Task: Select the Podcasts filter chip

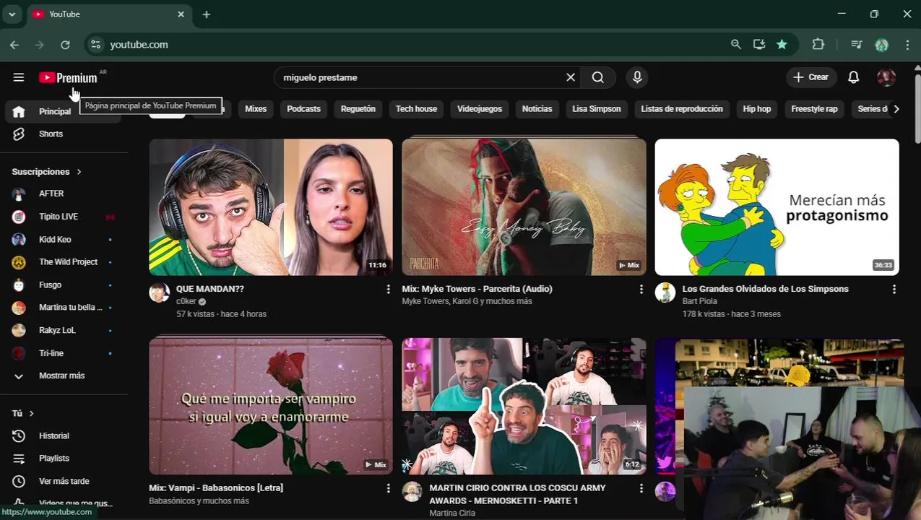Action: click(x=303, y=109)
